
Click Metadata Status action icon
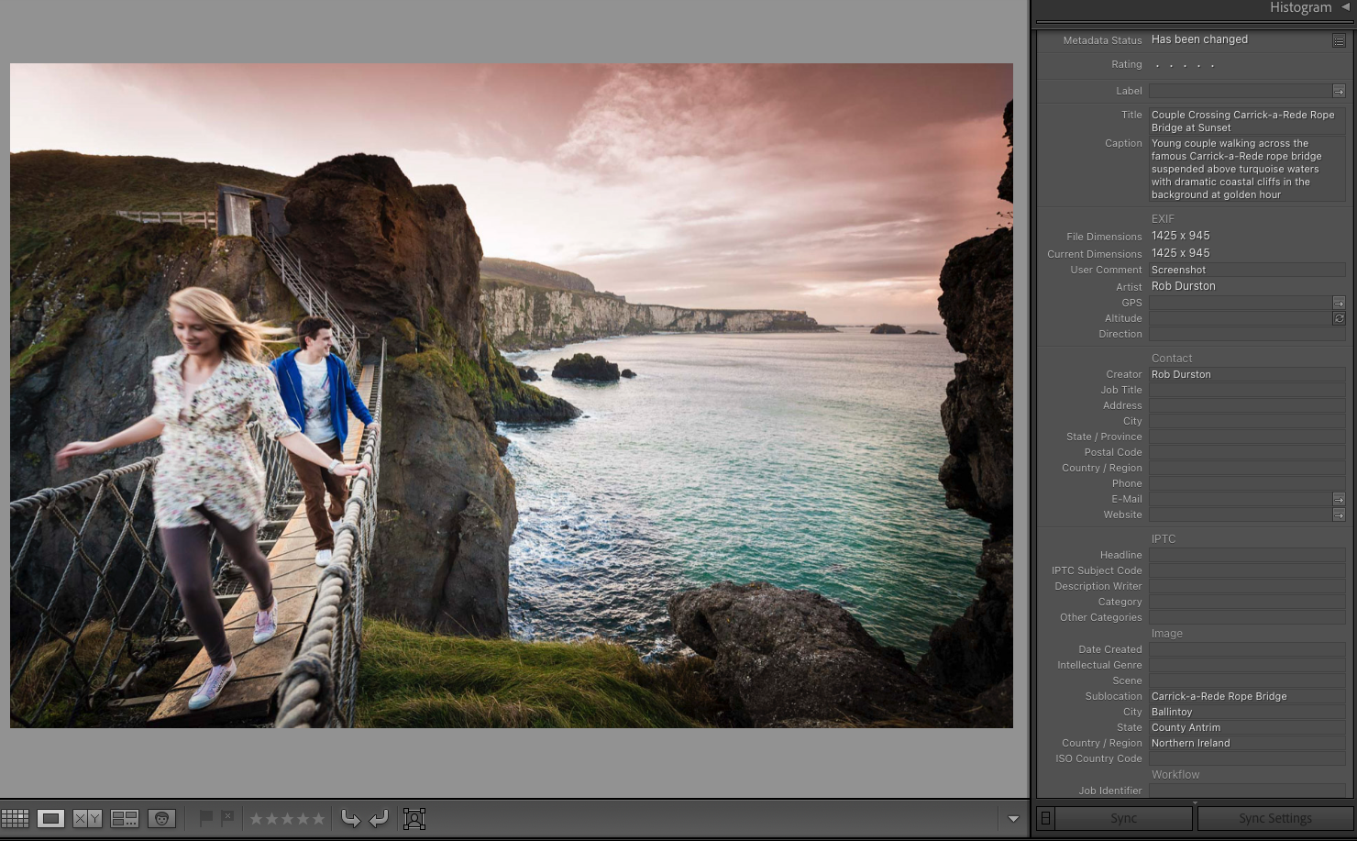point(1339,40)
